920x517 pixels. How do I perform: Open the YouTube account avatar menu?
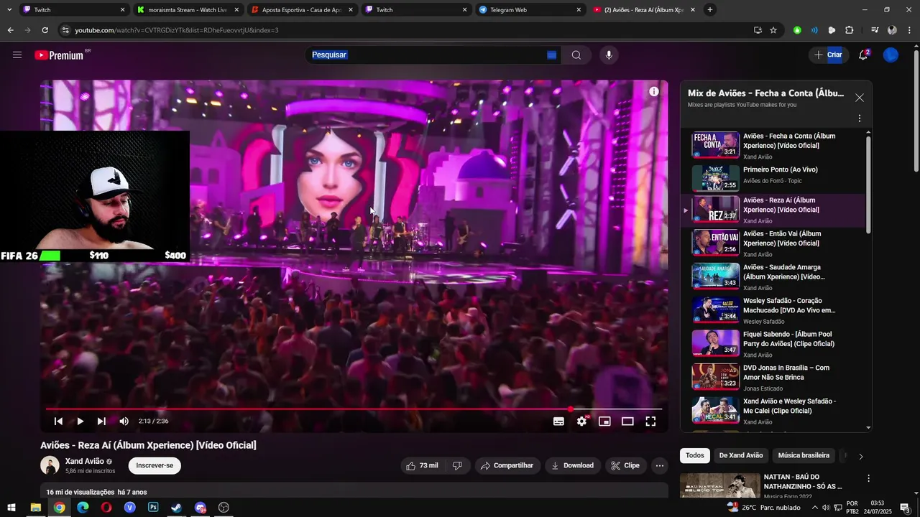click(891, 55)
